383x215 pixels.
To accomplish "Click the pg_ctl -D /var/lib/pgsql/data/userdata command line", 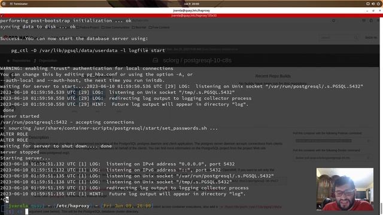I will pos(88,50).
